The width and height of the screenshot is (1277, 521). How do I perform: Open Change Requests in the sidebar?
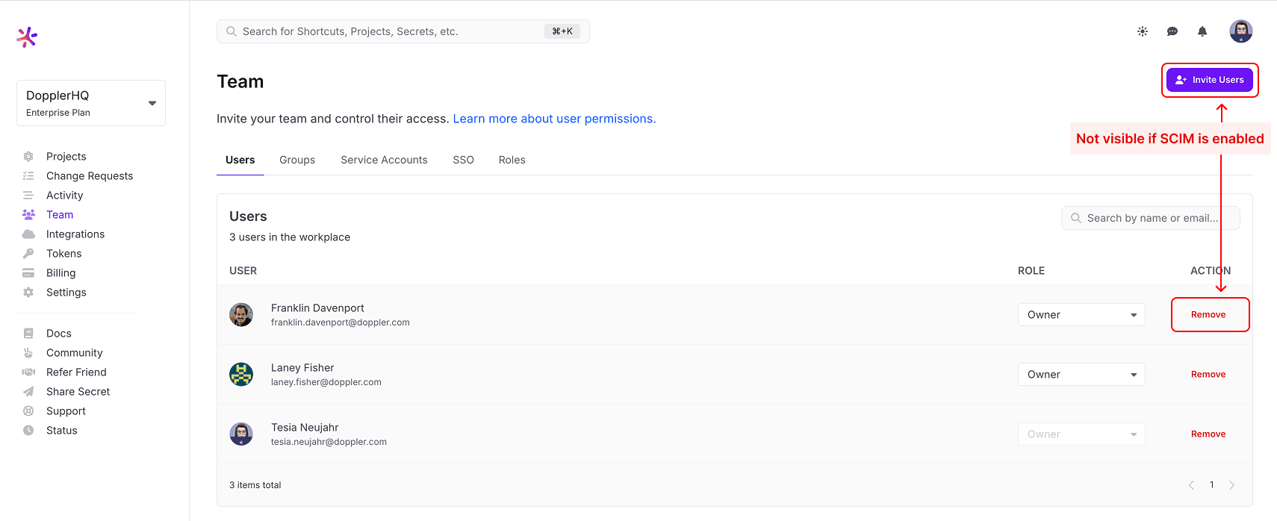point(90,175)
